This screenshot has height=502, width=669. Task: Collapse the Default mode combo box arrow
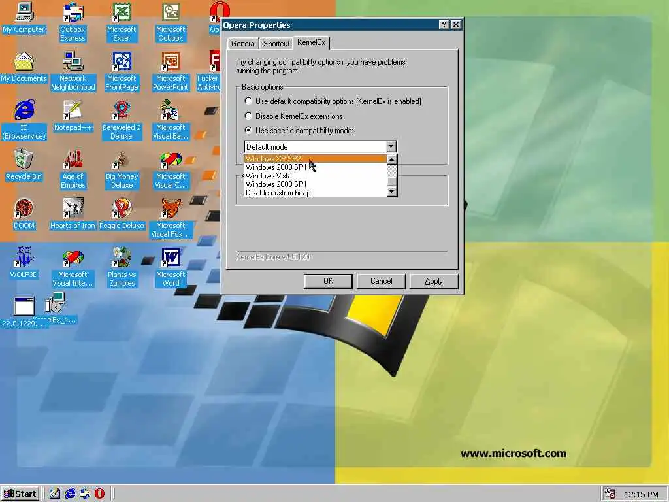391,147
